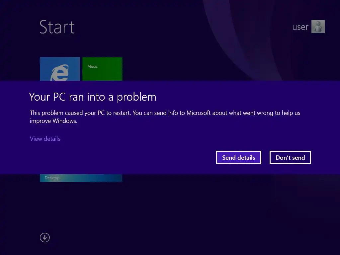Open the Internet Explorer tile
The height and width of the screenshot is (255, 340).
[60, 69]
